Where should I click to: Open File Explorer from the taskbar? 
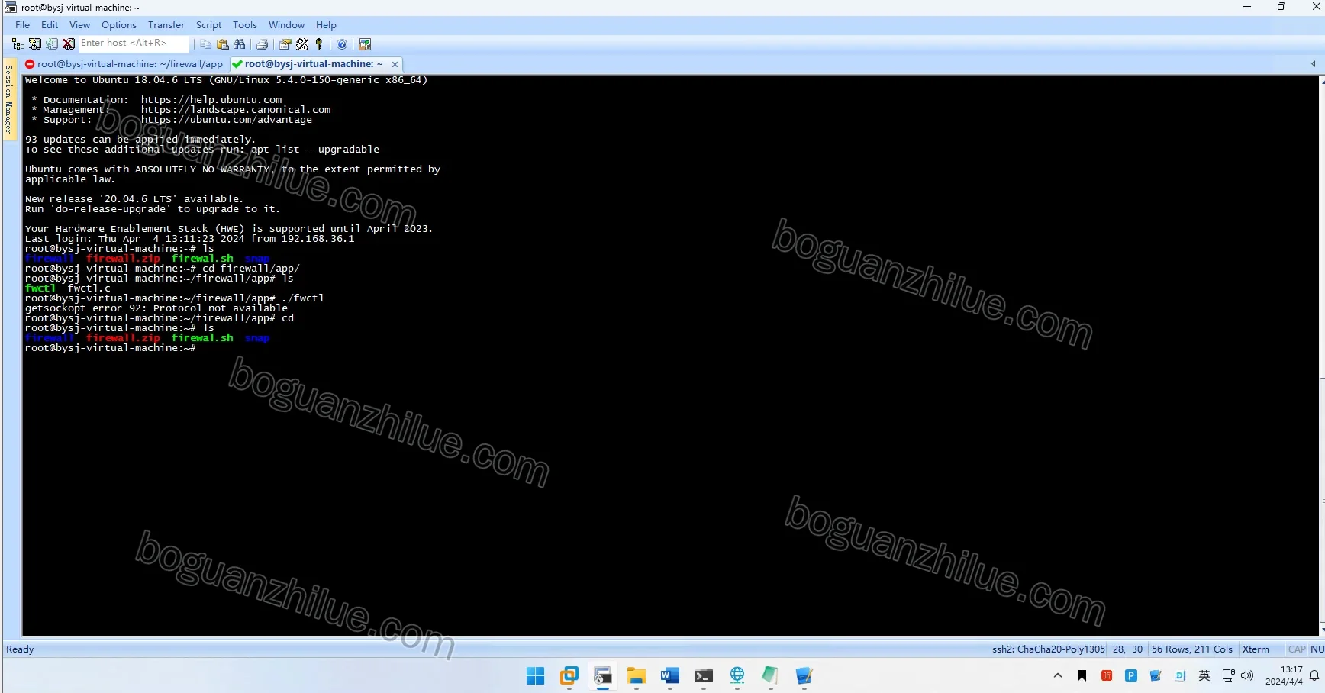click(637, 675)
